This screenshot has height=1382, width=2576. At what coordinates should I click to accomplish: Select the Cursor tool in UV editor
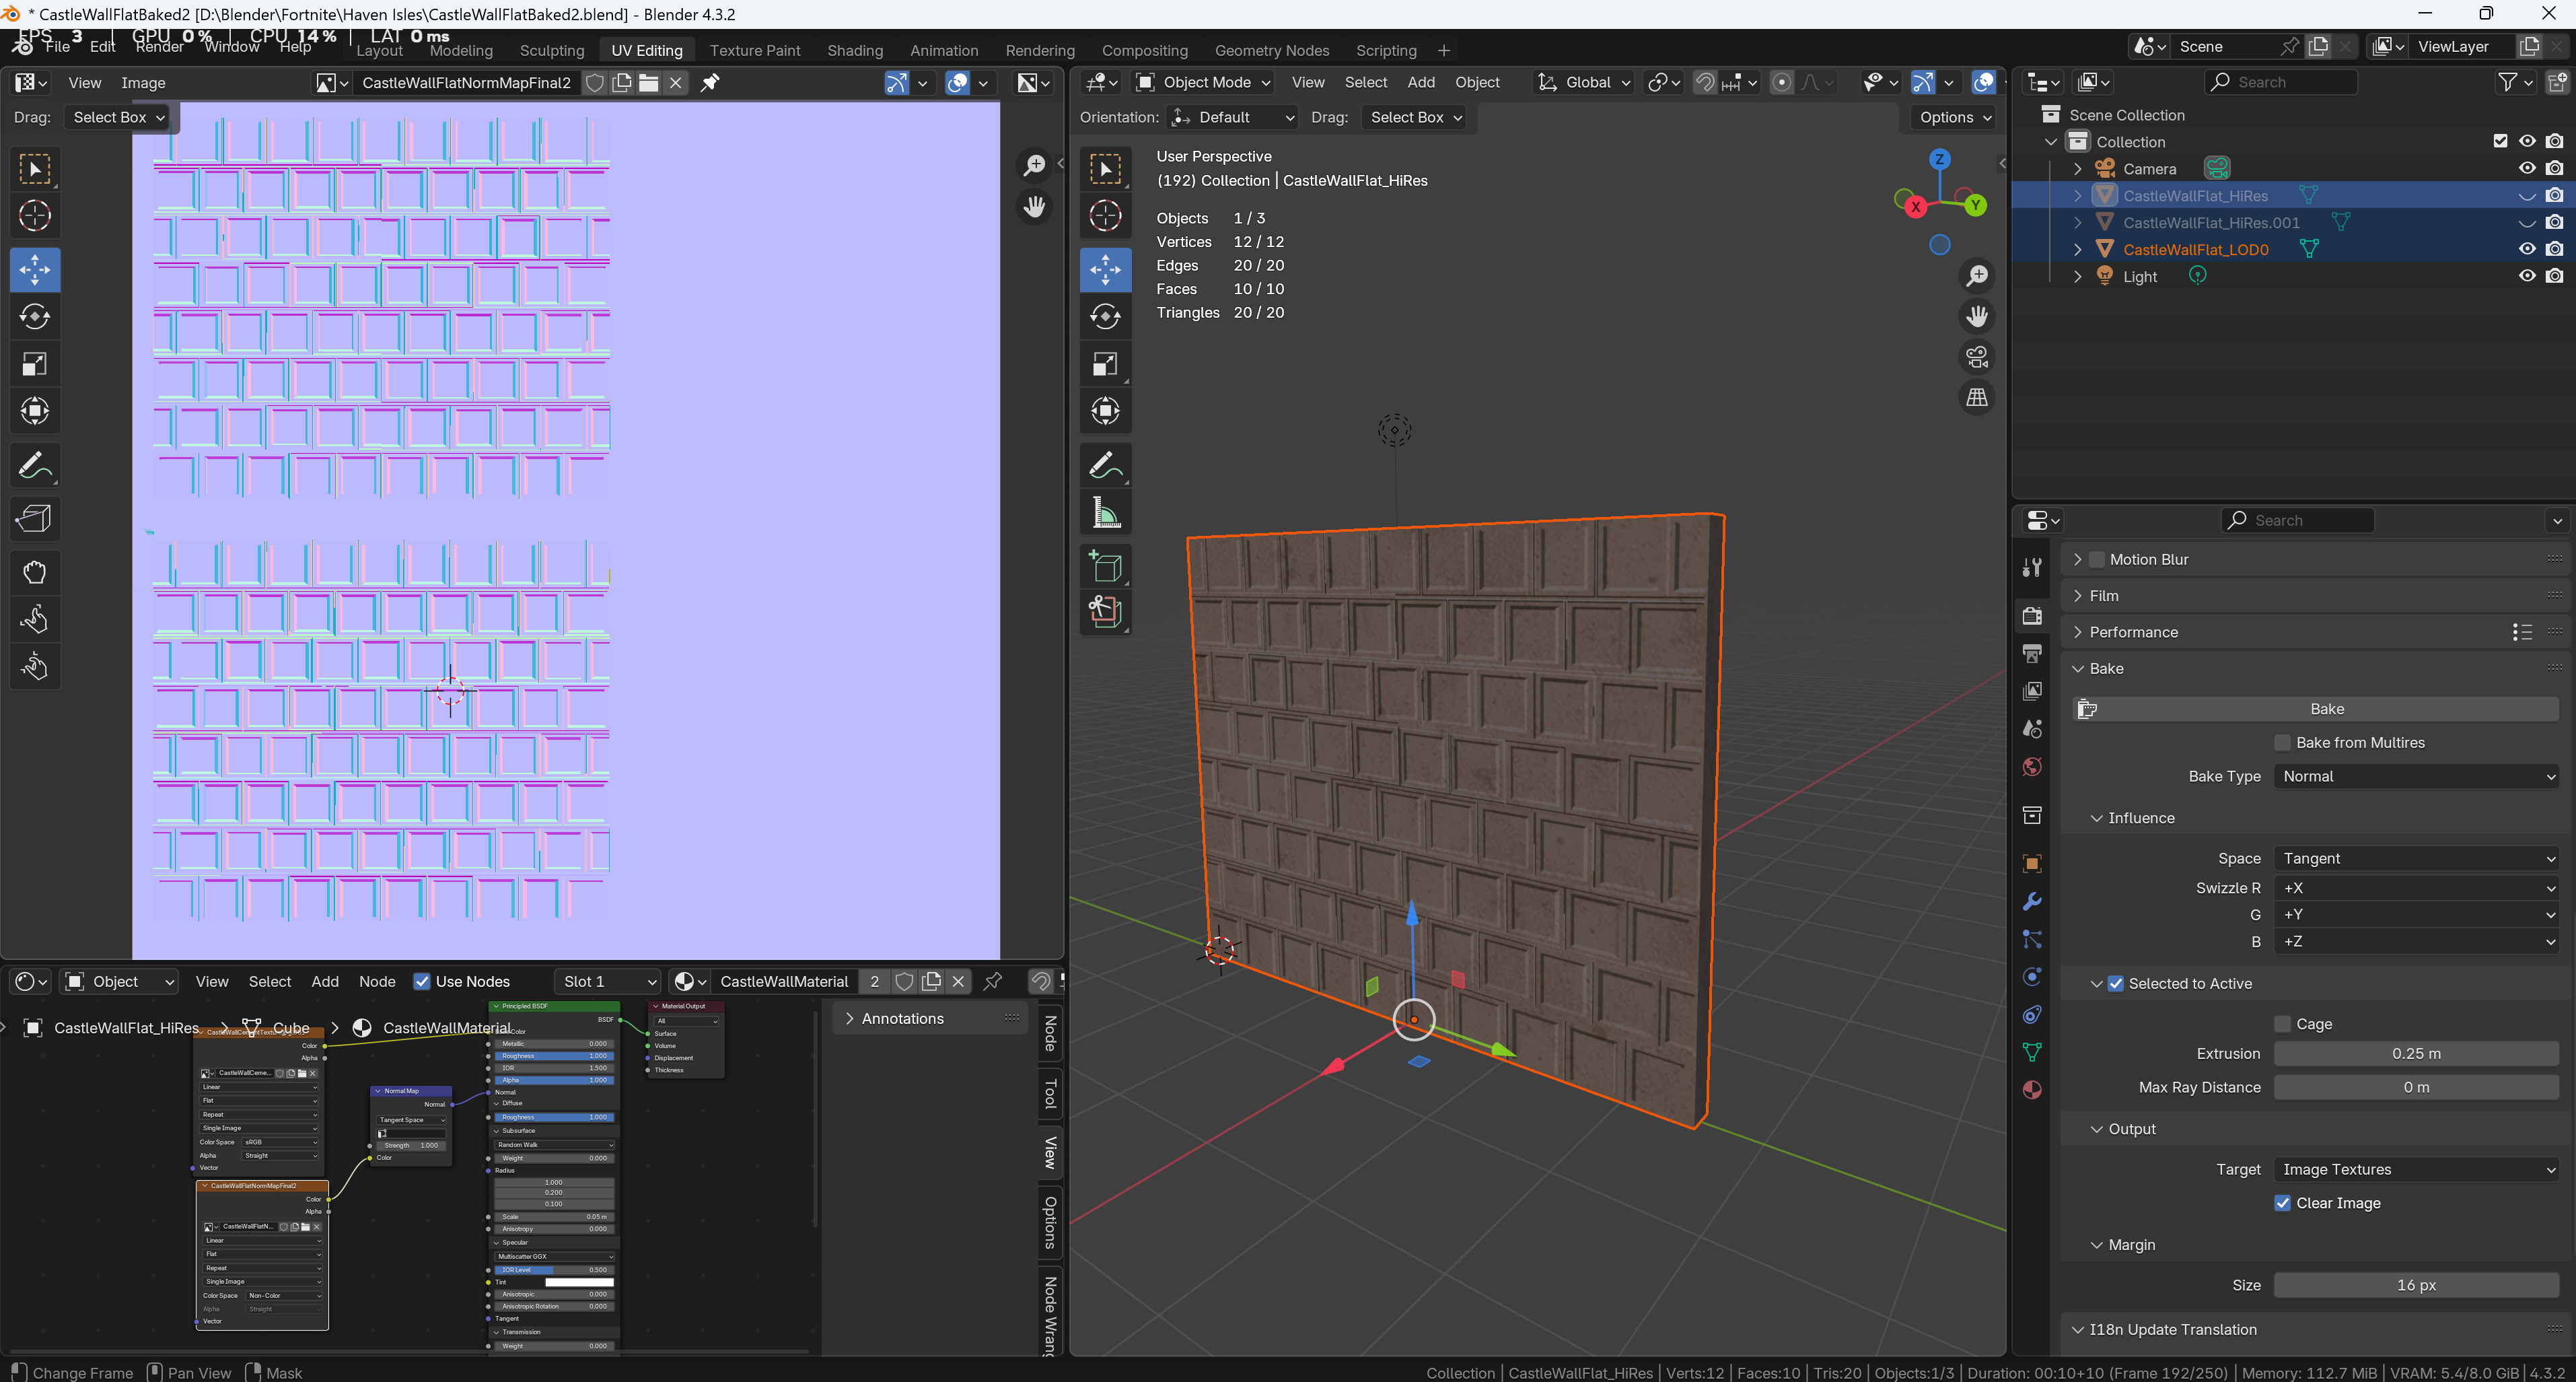click(35, 216)
